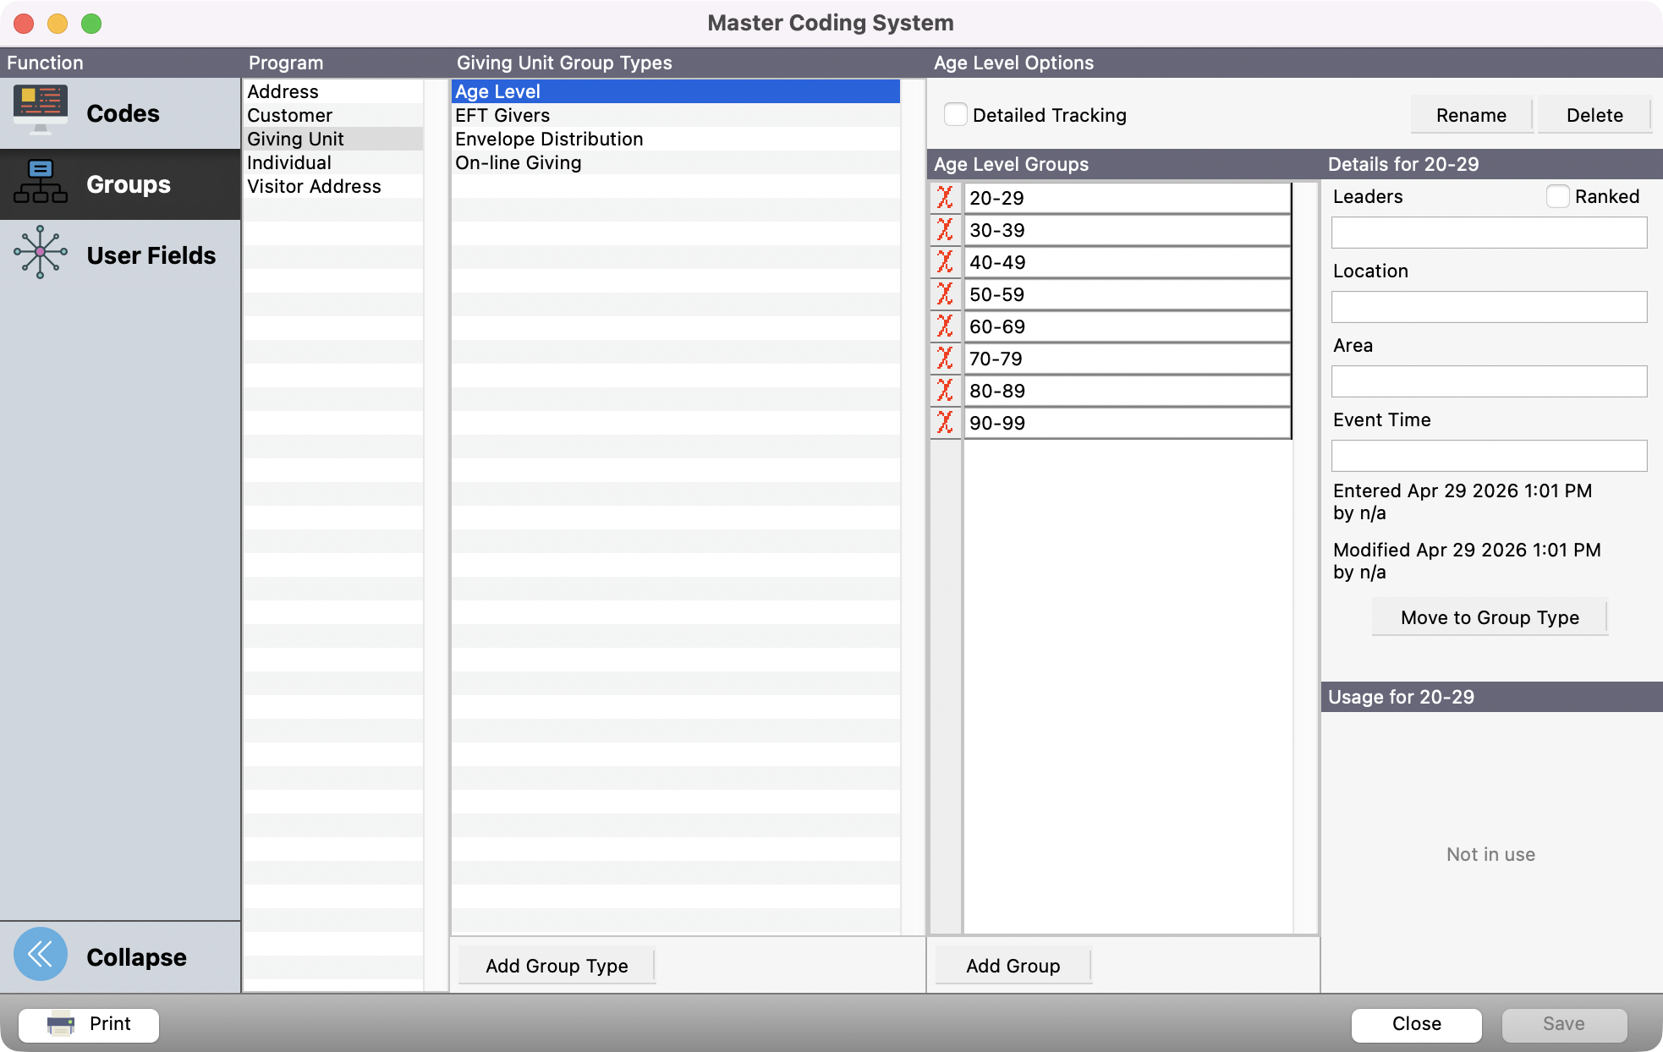
Task: Delete the 40-49 group with its red X
Action: point(946,262)
